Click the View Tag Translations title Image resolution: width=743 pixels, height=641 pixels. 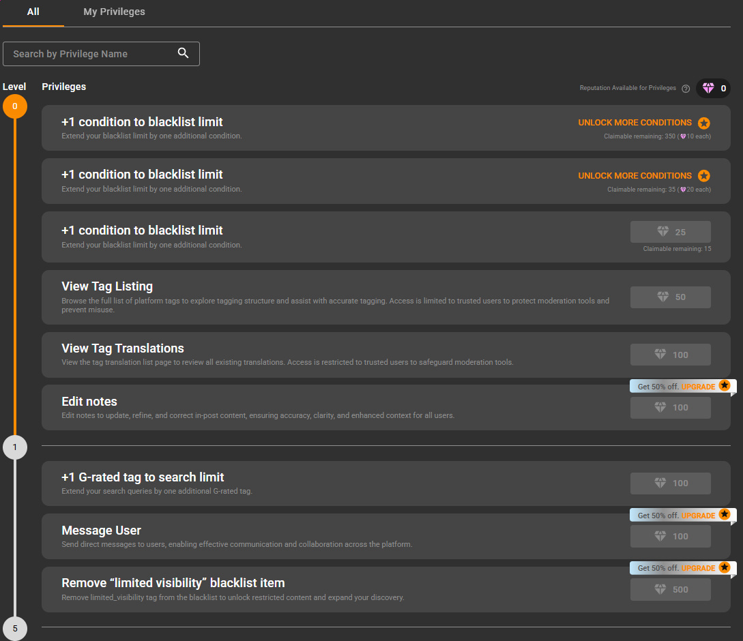pyautogui.click(x=123, y=348)
